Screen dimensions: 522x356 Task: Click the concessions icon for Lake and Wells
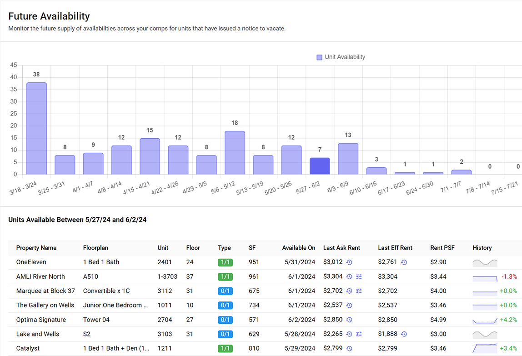(x=359, y=334)
